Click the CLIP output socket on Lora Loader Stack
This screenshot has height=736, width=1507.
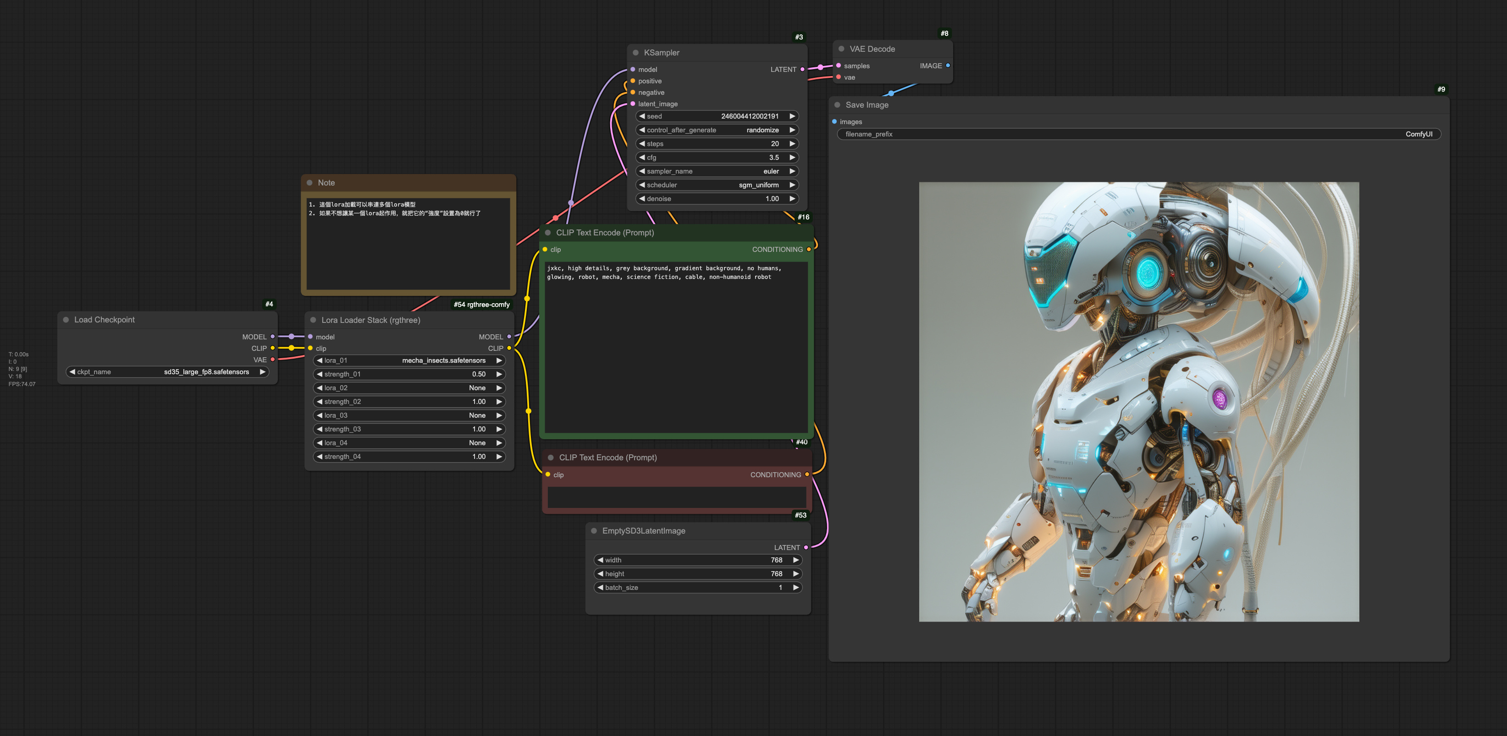click(509, 348)
